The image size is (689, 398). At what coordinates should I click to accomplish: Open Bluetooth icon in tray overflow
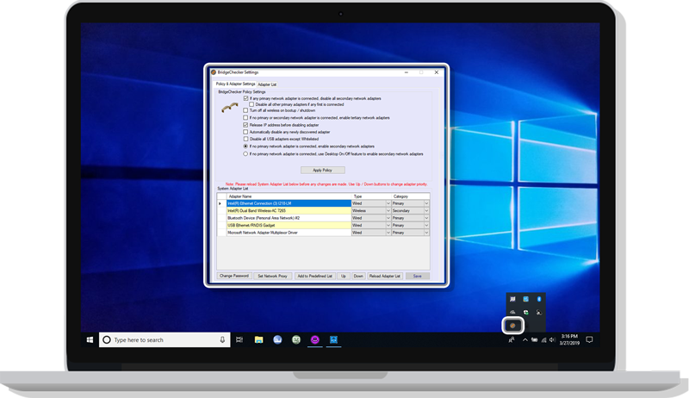click(x=539, y=299)
